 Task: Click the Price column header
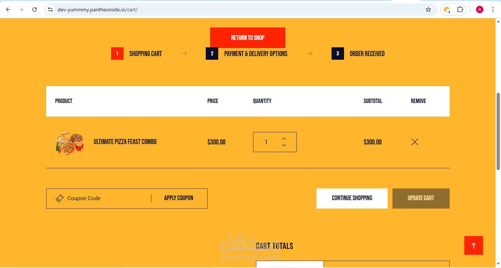pos(213,101)
